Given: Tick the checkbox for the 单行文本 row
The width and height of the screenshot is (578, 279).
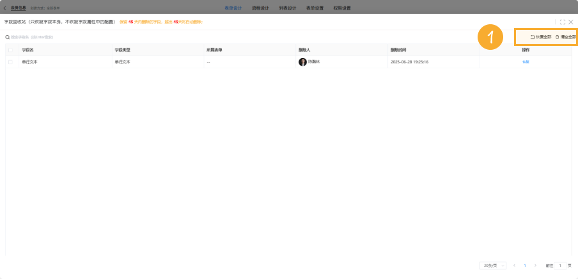Looking at the screenshot, I should coord(10,62).
